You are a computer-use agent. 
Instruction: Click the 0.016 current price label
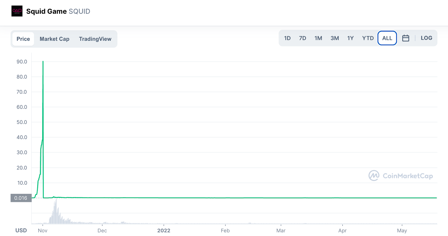pyautogui.click(x=21, y=198)
